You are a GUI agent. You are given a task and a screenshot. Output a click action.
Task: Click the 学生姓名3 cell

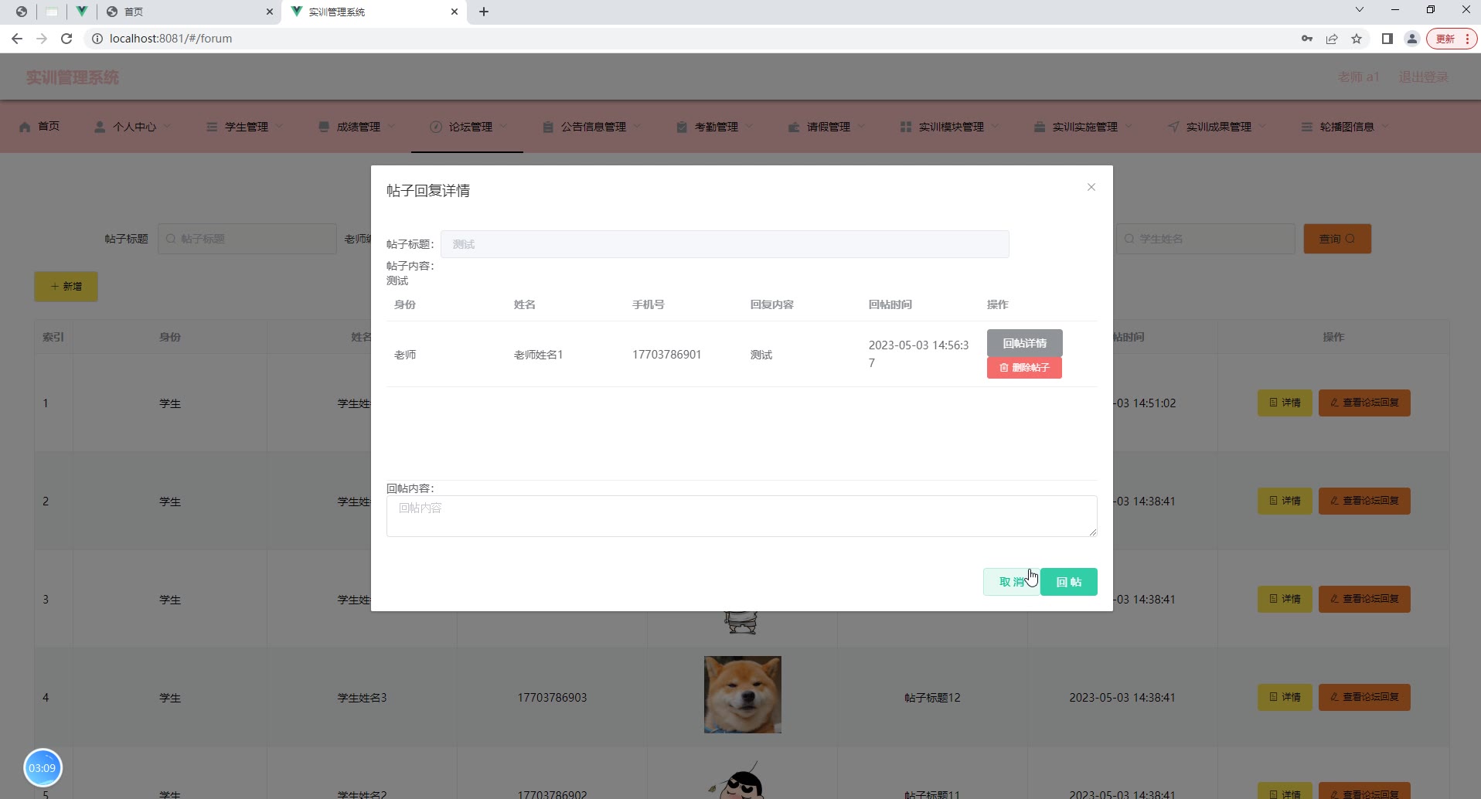[x=362, y=698]
